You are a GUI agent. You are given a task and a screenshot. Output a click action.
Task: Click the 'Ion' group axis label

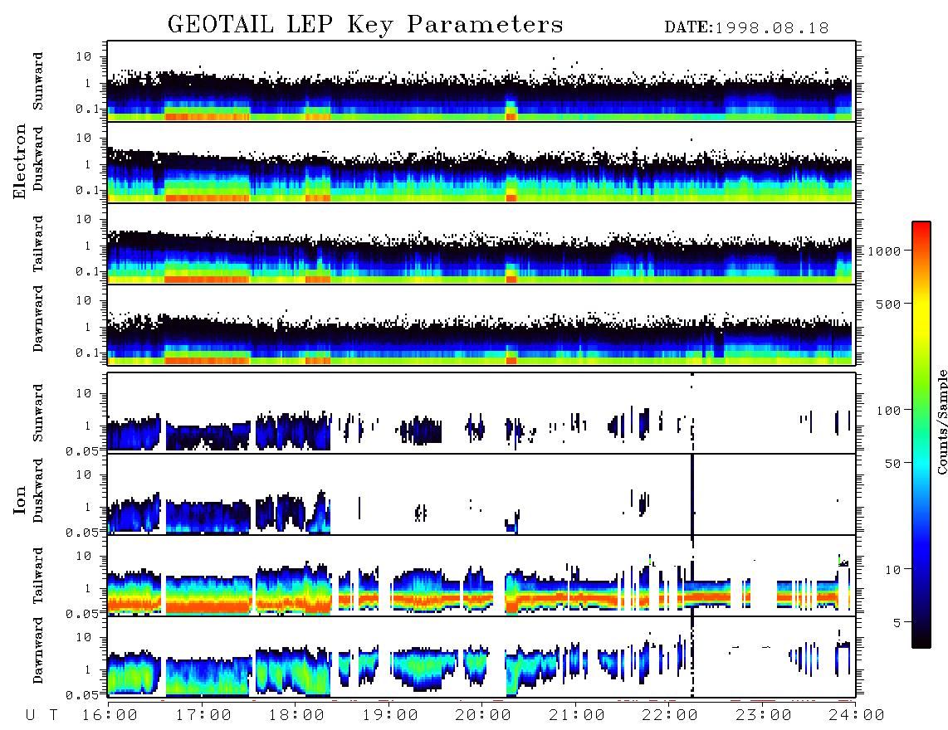click(x=20, y=499)
